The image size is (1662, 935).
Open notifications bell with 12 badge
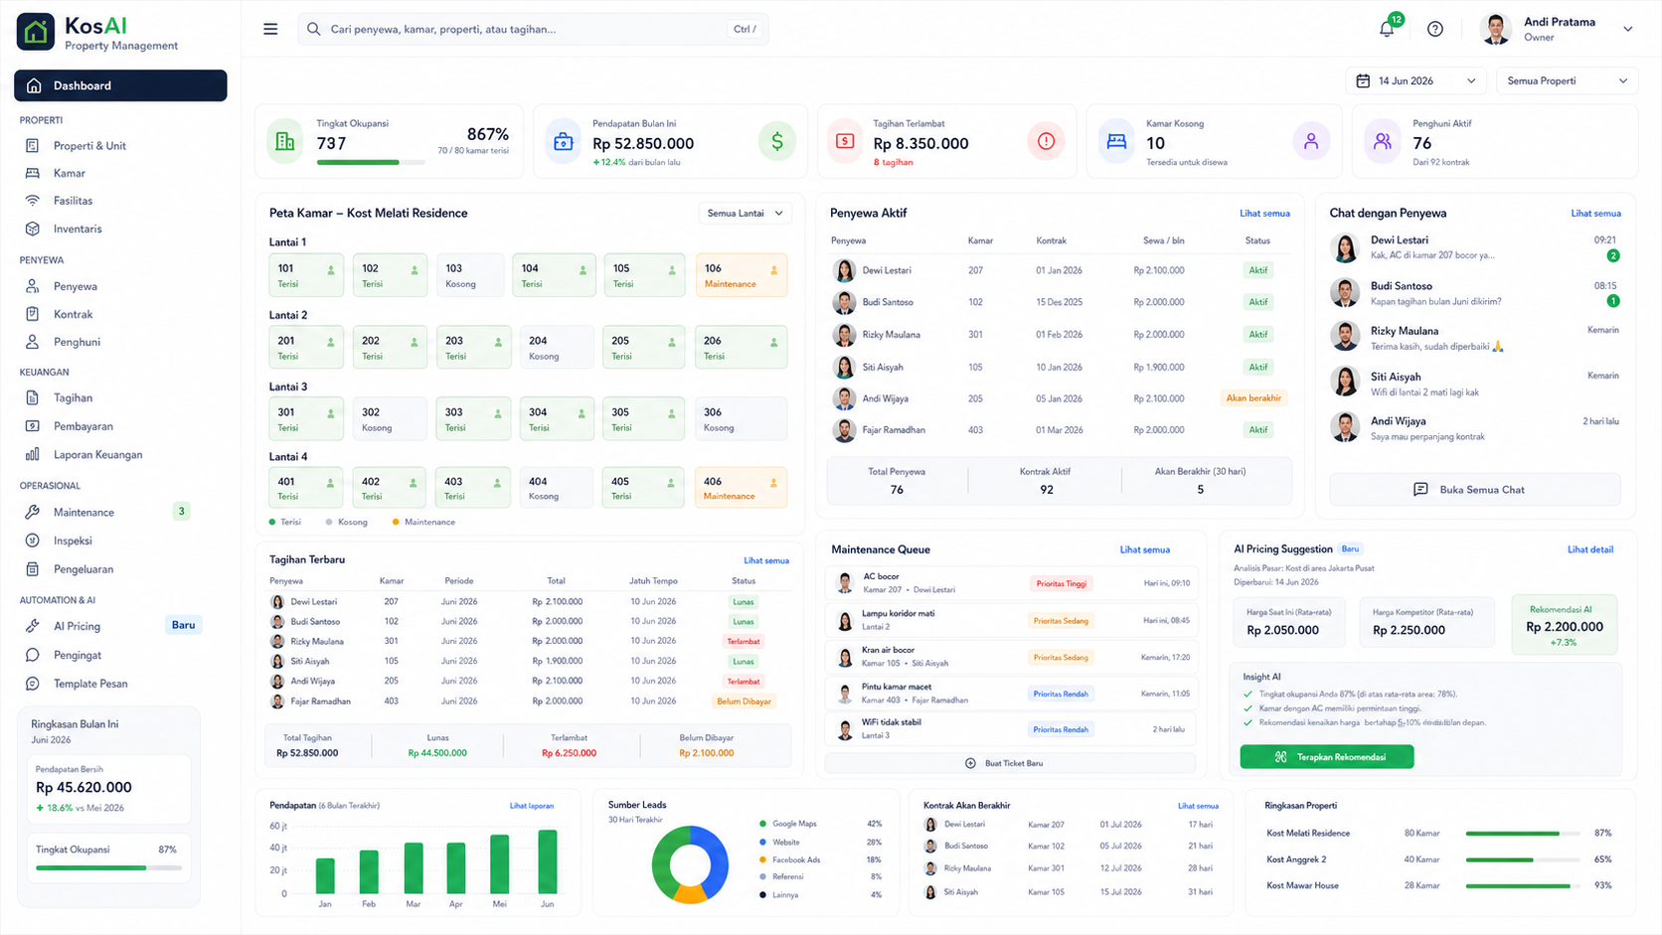pos(1388,28)
